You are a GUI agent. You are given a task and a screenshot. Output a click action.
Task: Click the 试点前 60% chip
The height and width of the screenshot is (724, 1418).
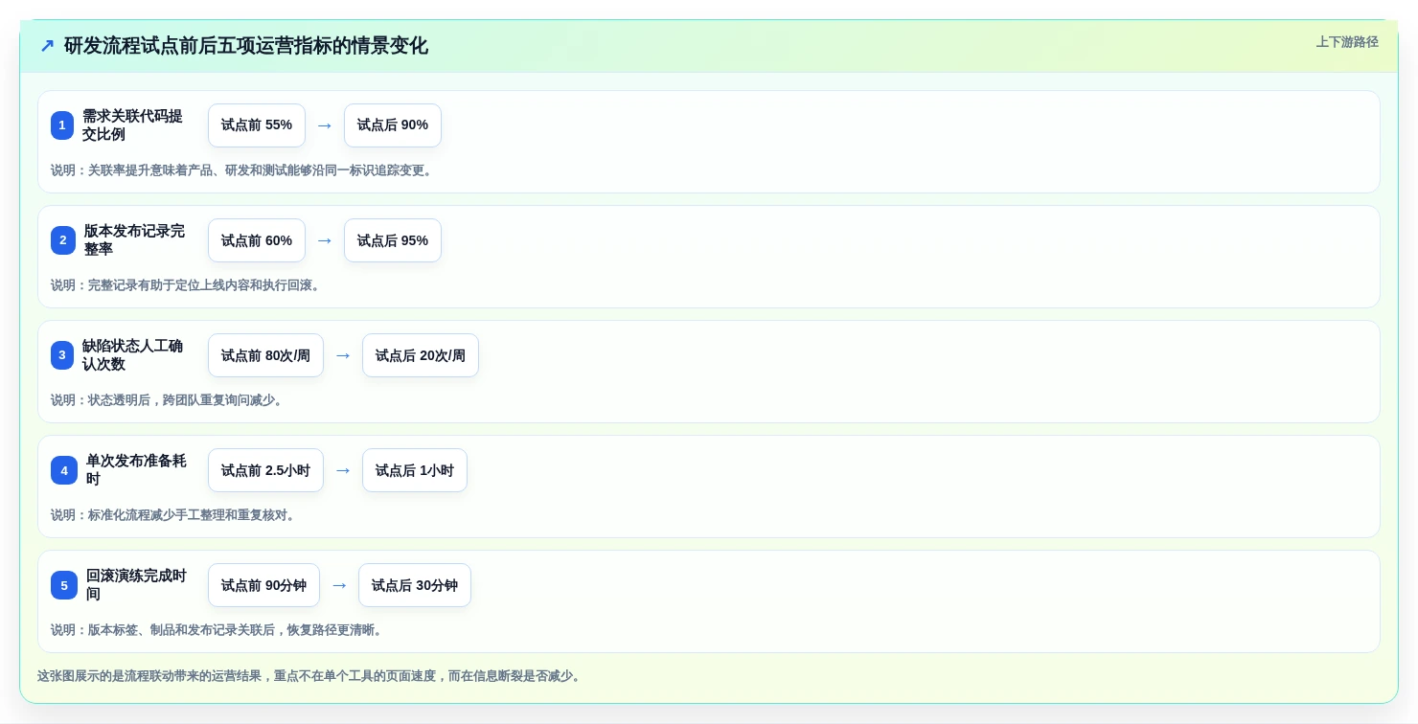pyautogui.click(x=257, y=240)
